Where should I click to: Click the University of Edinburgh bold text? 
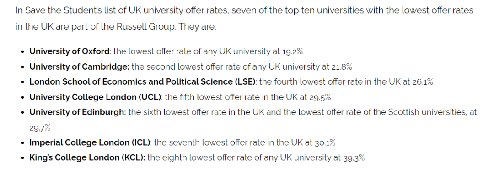(78, 112)
